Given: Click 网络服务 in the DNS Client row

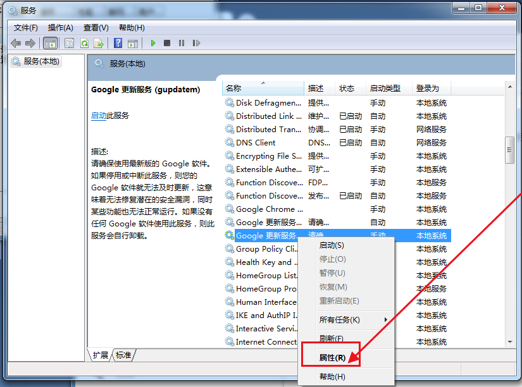Looking at the screenshot, I should click(x=431, y=143).
